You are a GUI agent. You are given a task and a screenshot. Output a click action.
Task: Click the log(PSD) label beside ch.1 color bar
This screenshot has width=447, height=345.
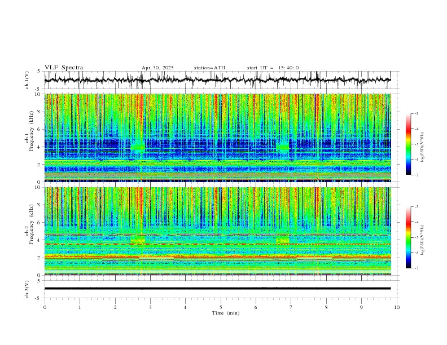[x=422, y=147]
